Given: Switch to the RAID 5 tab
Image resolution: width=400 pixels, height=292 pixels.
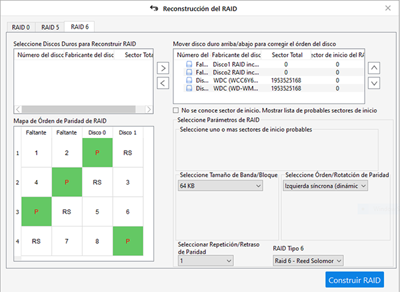Looking at the screenshot, I should click(50, 27).
